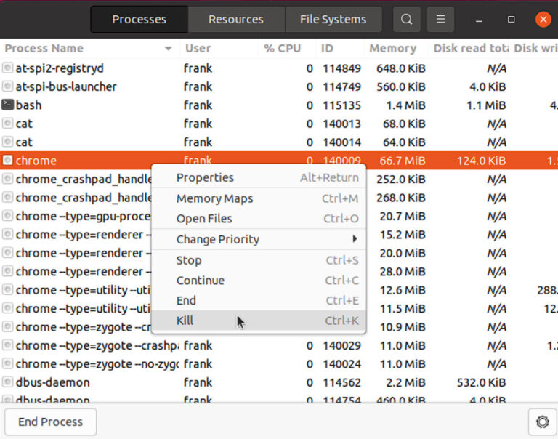Click the icon beside the highlighted chrome process
Viewport: 558px width, 439px height.
[x=8, y=161]
